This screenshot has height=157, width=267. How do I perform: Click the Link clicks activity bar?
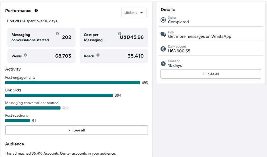pyautogui.click(x=59, y=95)
